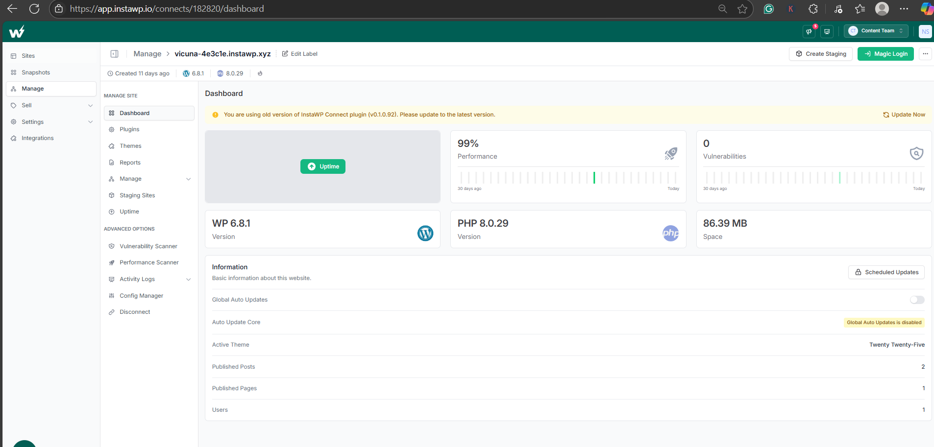Click the WordPress version 6.8.1 badge
Image resolution: width=934 pixels, height=447 pixels.
193,73
